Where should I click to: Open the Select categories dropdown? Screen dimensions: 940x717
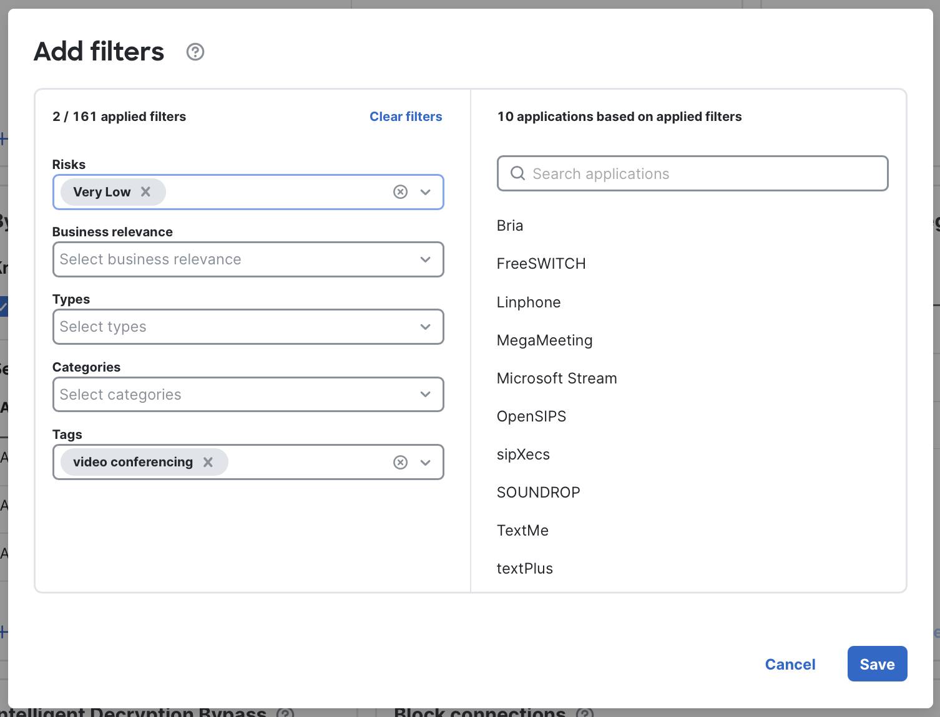248,394
